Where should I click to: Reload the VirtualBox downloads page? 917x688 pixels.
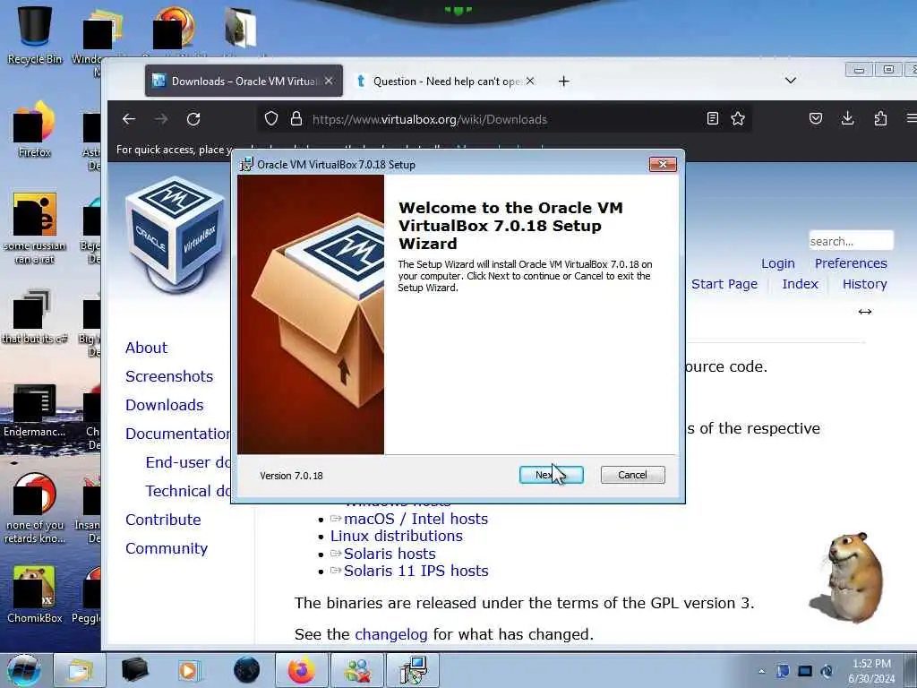tap(193, 119)
